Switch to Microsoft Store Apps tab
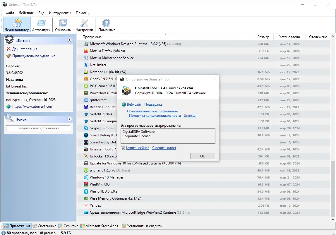 point(99,226)
